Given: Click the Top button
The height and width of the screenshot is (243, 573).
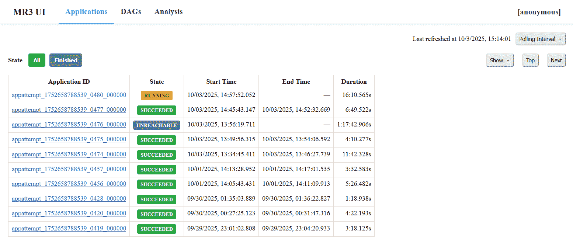Looking at the screenshot, I should click(530, 60).
